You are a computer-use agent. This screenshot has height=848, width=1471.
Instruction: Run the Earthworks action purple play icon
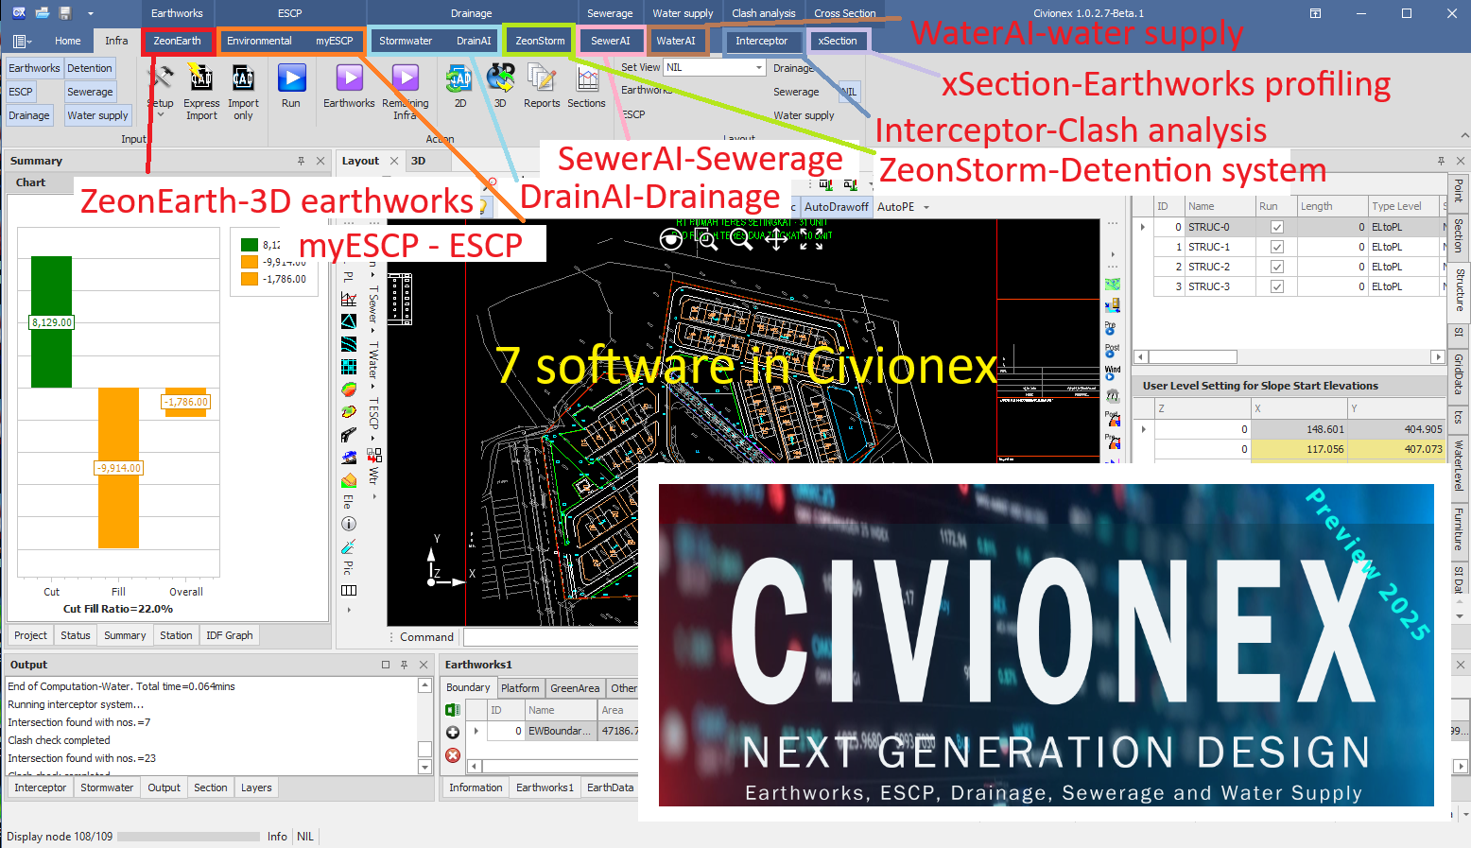click(x=349, y=78)
